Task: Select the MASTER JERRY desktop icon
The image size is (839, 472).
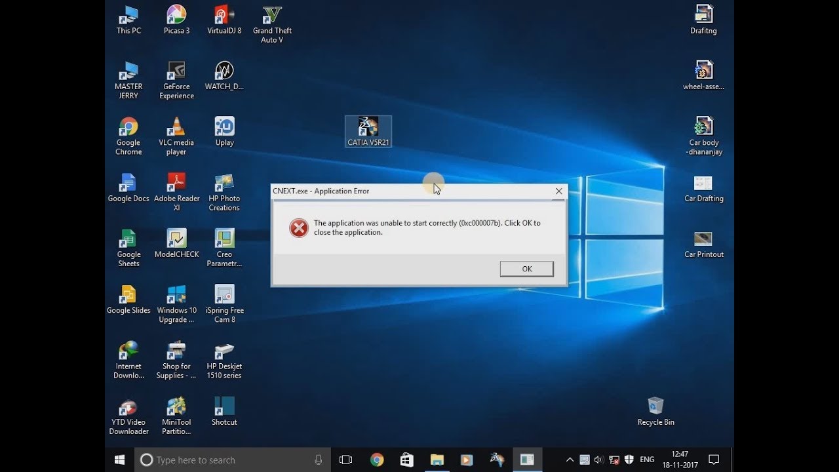Action: 128,80
